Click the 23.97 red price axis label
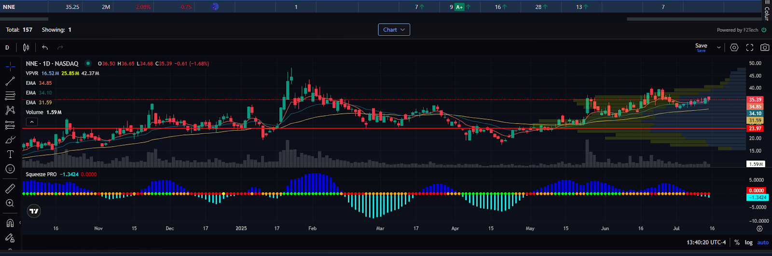Viewport: 772px width, 256px height. click(755, 128)
